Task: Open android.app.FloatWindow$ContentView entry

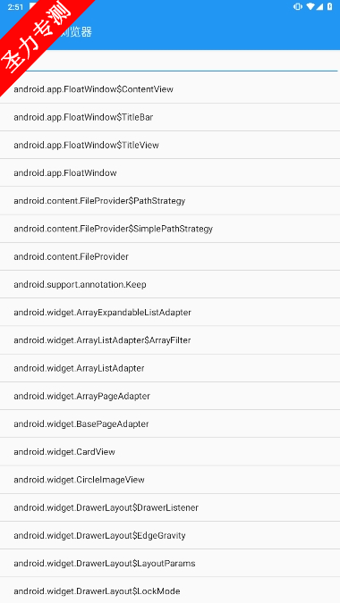Action: click(x=170, y=89)
